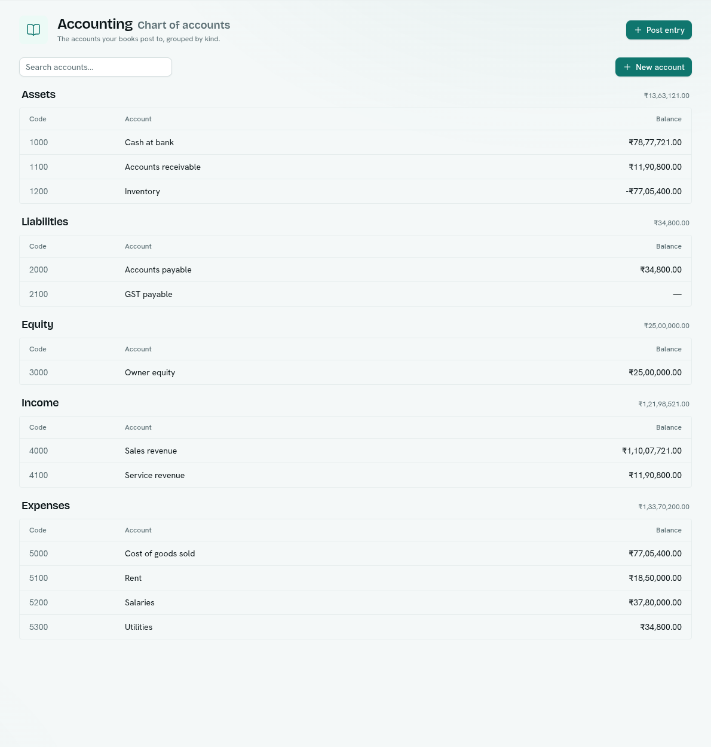Open the Owner equity account
The height and width of the screenshot is (747, 711).
click(355, 372)
